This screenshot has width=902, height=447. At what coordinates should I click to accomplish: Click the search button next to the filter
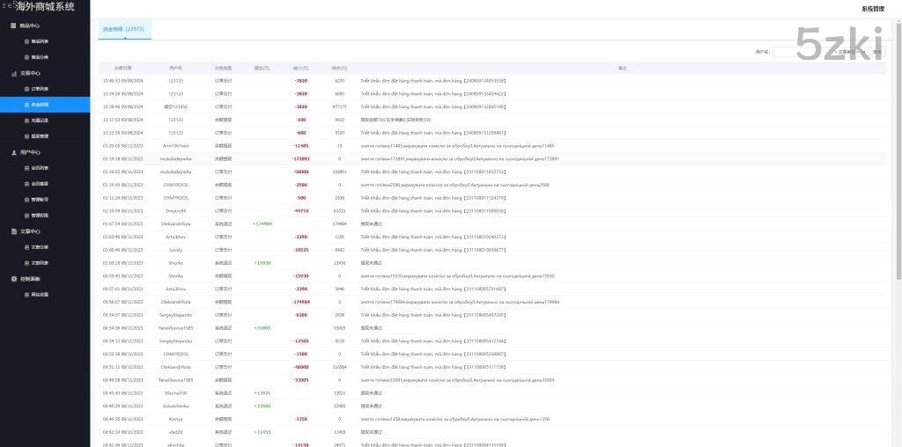click(878, 52)
